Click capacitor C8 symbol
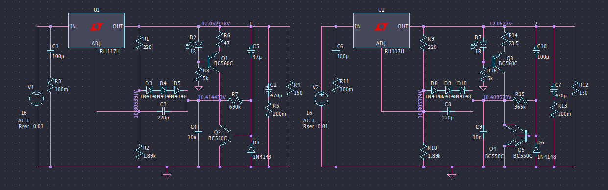Screen dimensions: 608x190 (448, 112)
